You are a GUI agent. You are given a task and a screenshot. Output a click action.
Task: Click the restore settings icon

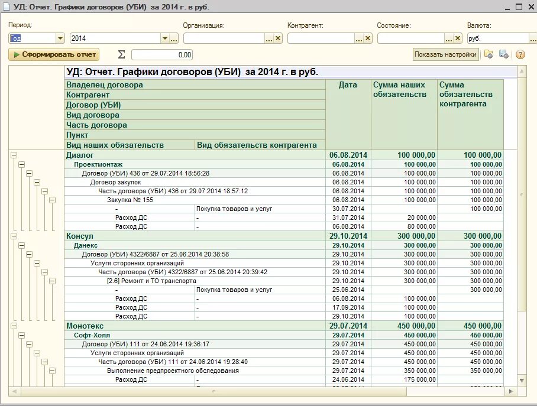coord(504,54)
